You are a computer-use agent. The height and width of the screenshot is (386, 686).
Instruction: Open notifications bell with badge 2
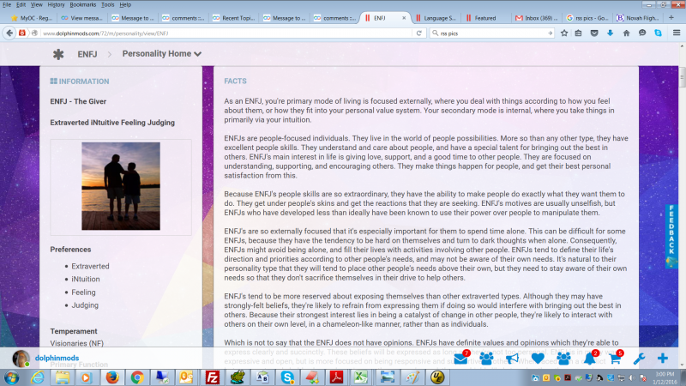tap(591, 359)
